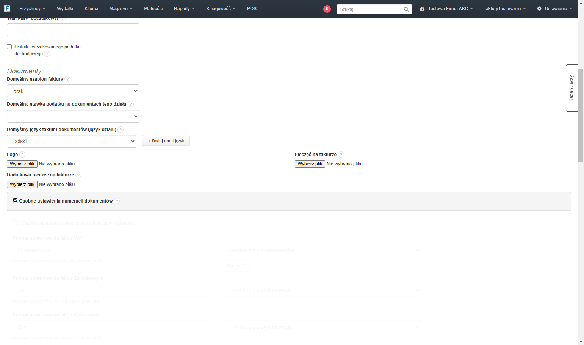
Task: Click Wybierz plik under Dodatkowa pieczęć
Action: pos(22,184)
